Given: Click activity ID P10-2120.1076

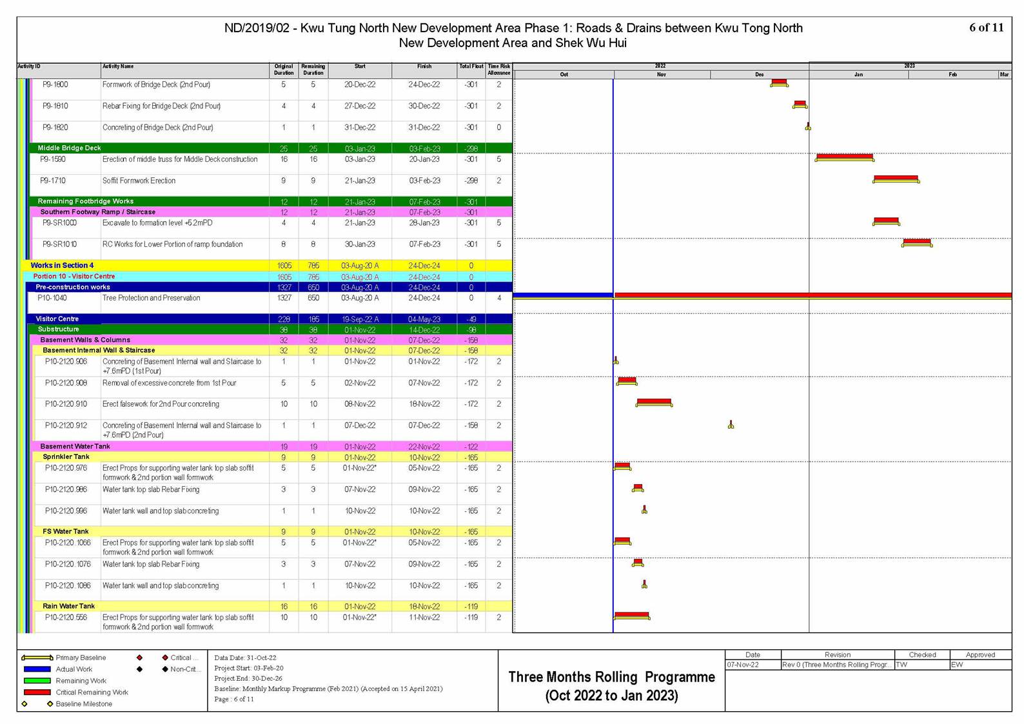Looking at the screenshot, I should pos(68,564).
